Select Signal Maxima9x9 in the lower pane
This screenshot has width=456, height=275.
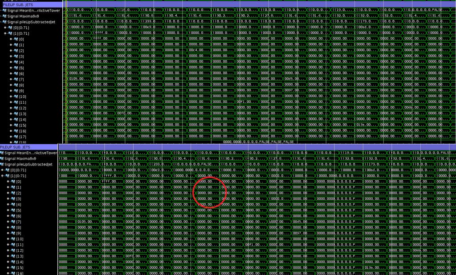20,159
